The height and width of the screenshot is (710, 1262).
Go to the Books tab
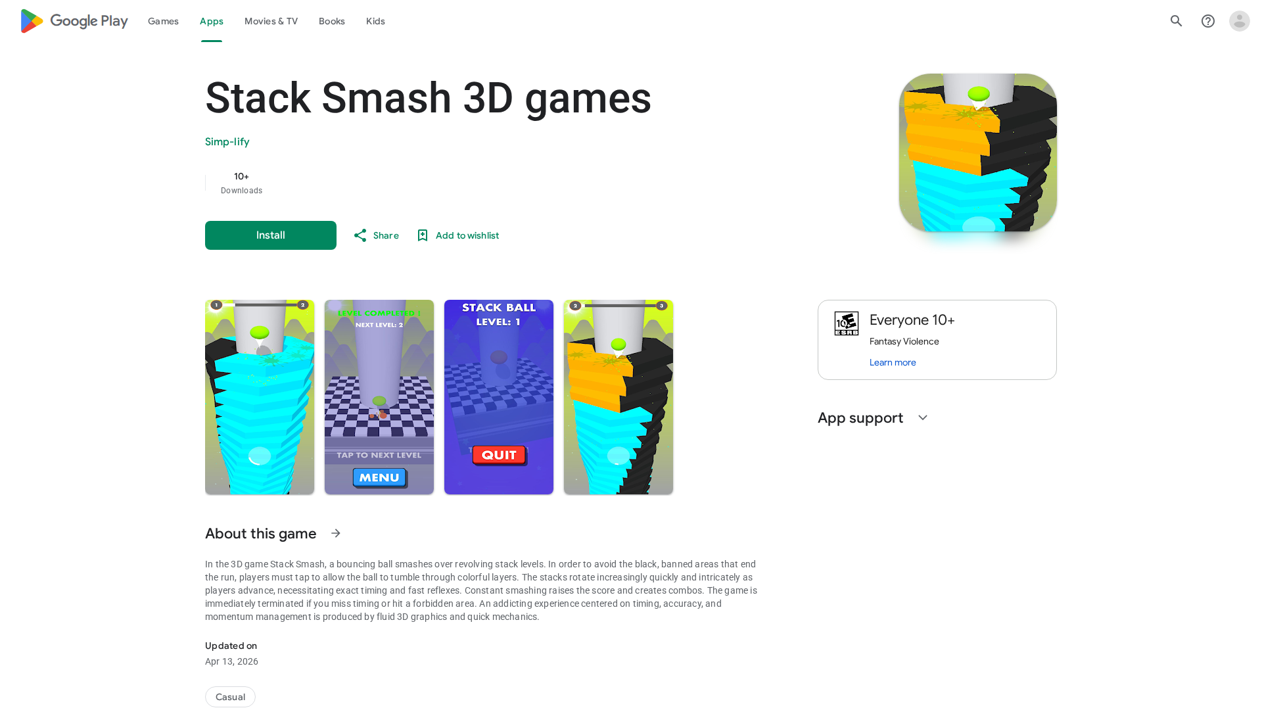[332, 21]
